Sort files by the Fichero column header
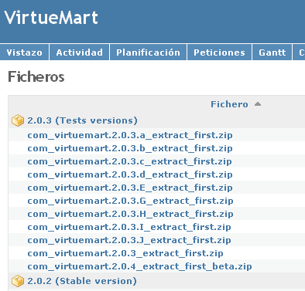 [x=229, y=104]
